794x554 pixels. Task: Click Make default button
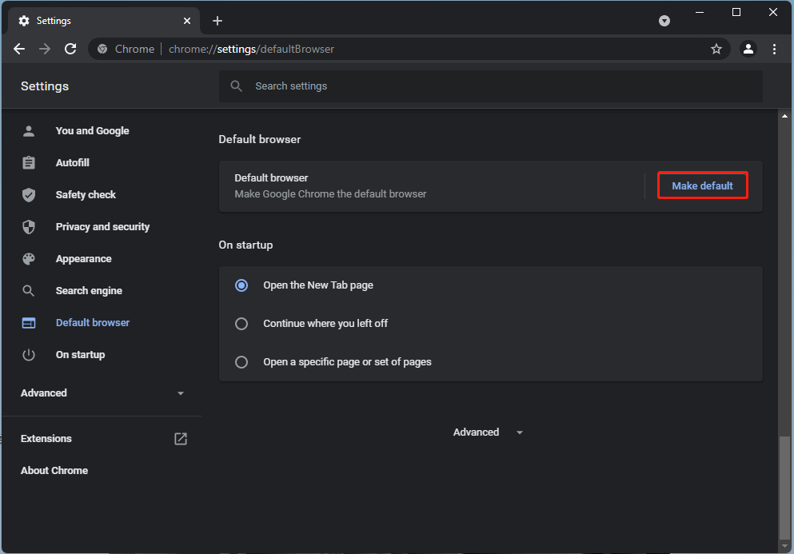pyautogui.click(x=702, y=185)
